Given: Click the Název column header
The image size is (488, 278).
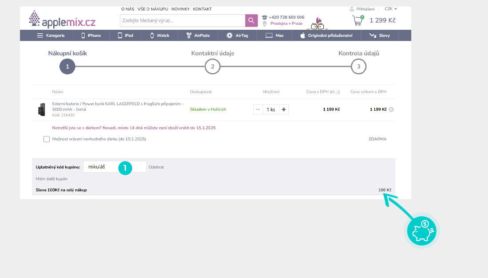Looking at the screenshot, I should (x=58, y=92).
